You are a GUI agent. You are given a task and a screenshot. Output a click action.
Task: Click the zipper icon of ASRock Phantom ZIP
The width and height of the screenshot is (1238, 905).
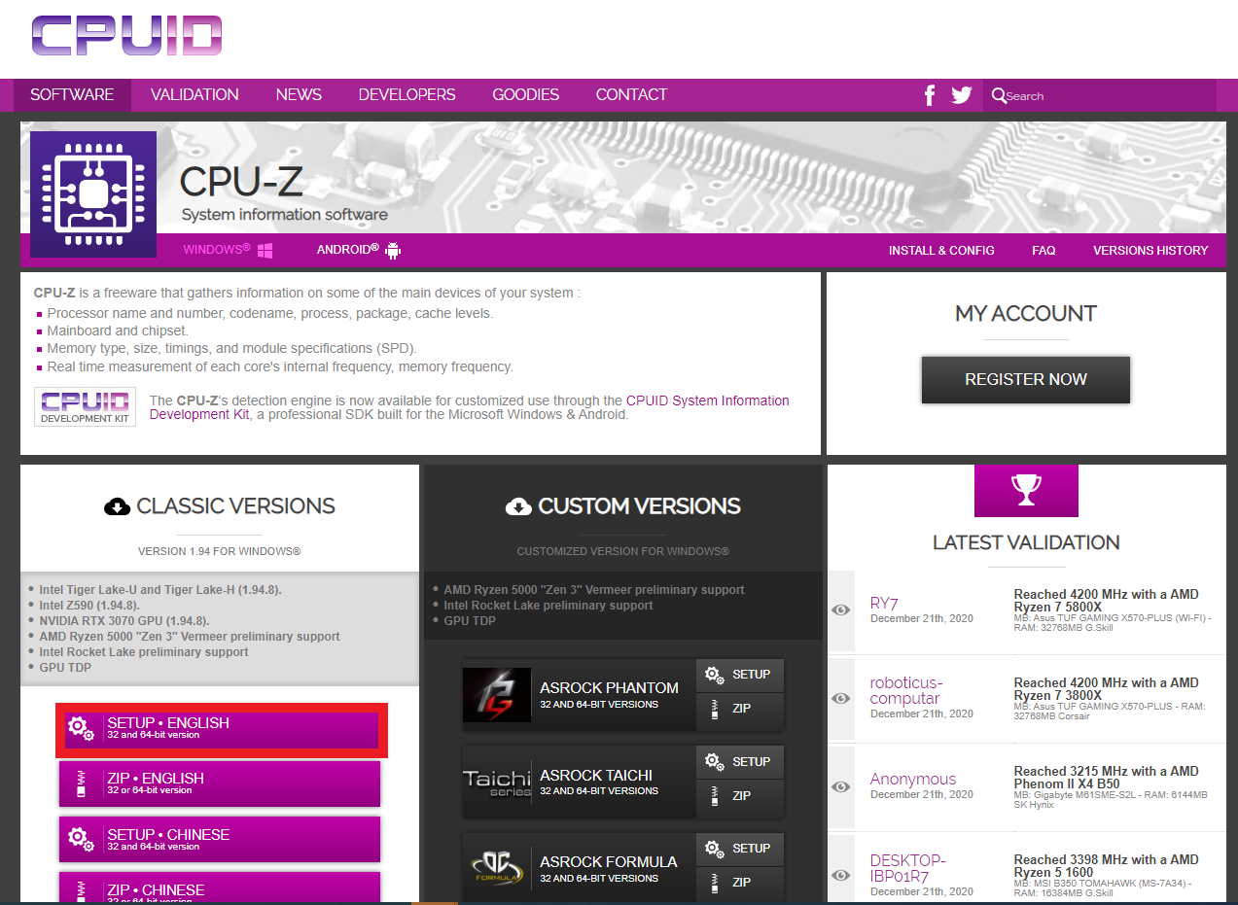pyautogui.click(x=715, y=709)
